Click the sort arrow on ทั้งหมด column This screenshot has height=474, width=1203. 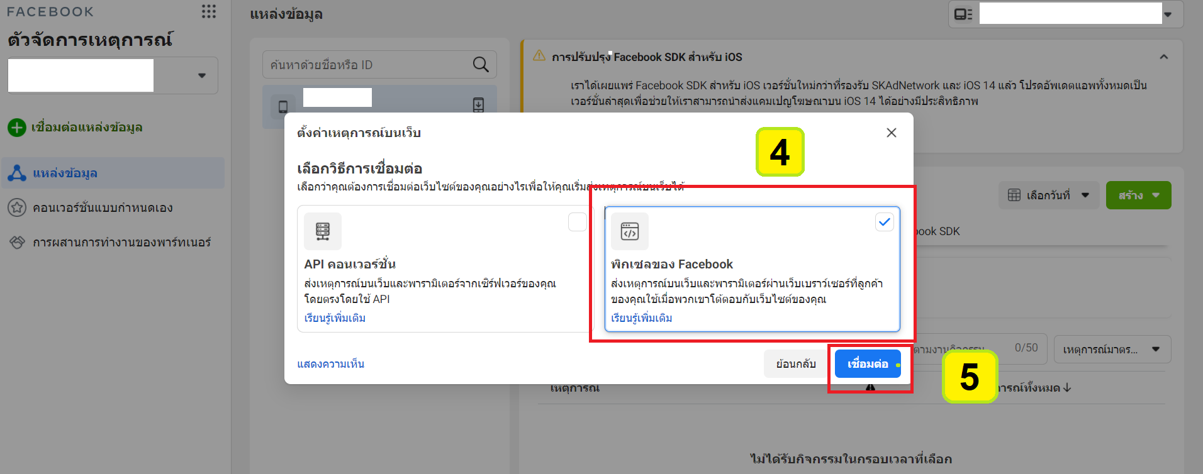coord(1067,388)
